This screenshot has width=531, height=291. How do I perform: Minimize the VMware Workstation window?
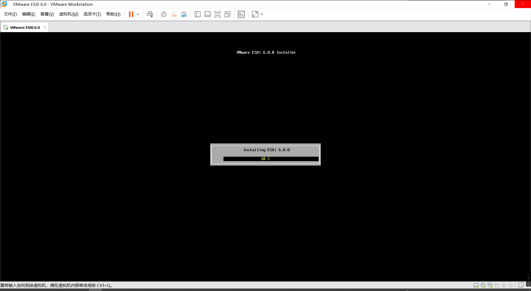(x=490, y=4)
